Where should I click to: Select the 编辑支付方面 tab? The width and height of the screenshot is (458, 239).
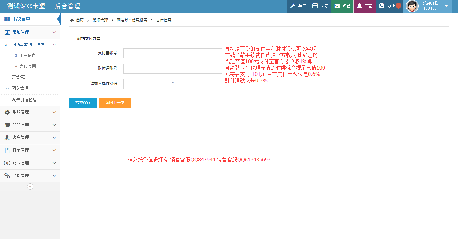89,38
